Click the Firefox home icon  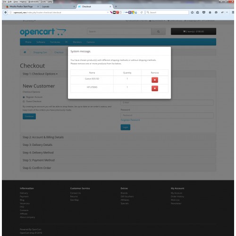(210, 12)
